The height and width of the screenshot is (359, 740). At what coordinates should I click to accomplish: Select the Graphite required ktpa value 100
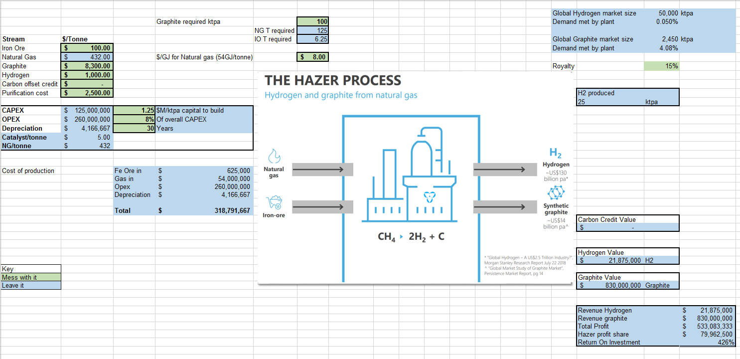click(312, 21)
